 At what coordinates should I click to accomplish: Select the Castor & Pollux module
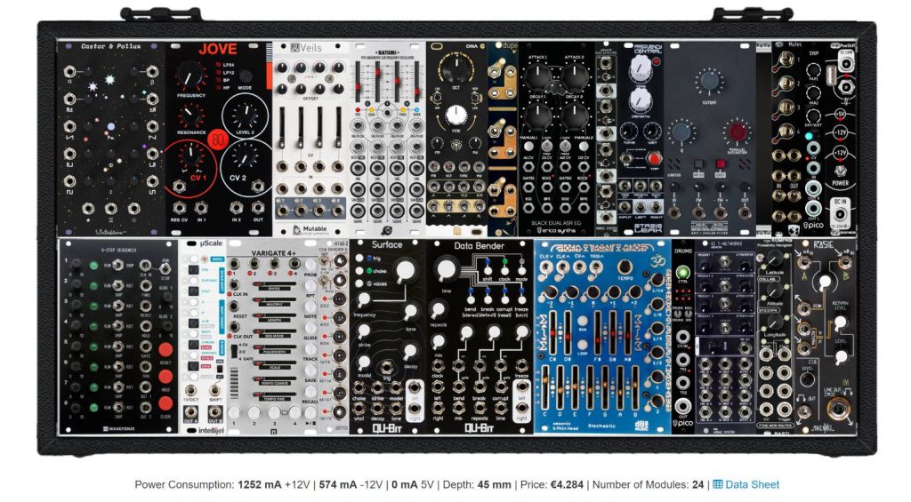[111, 139]
